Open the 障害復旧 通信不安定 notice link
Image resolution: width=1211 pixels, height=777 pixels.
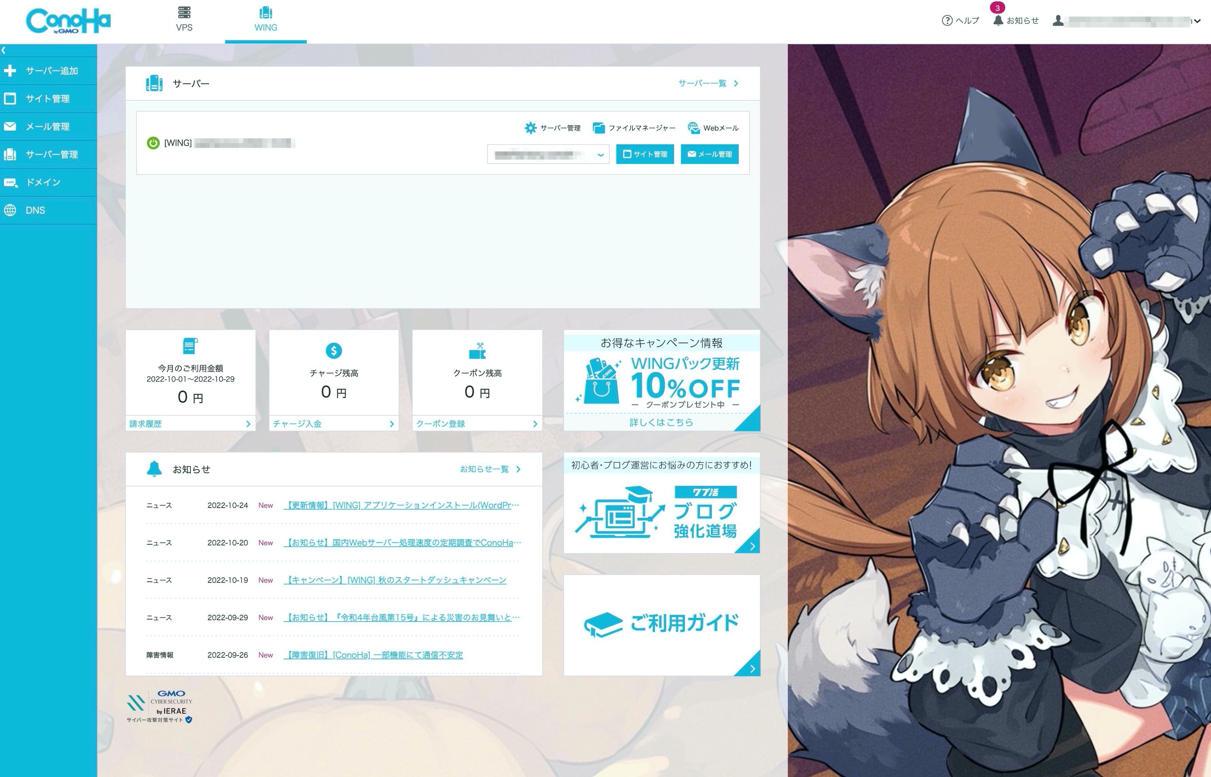point(373,655)
